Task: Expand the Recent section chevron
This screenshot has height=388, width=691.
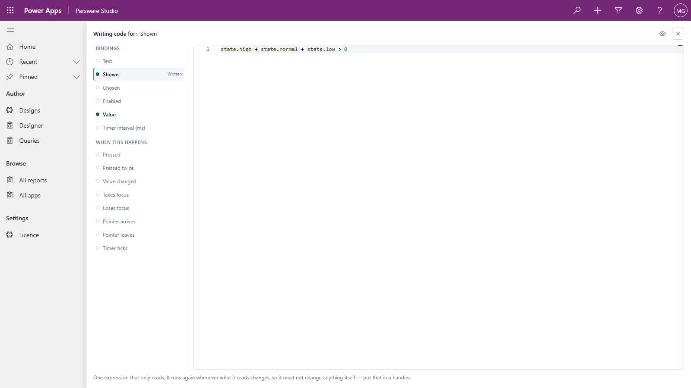Action: coord(76,62)
